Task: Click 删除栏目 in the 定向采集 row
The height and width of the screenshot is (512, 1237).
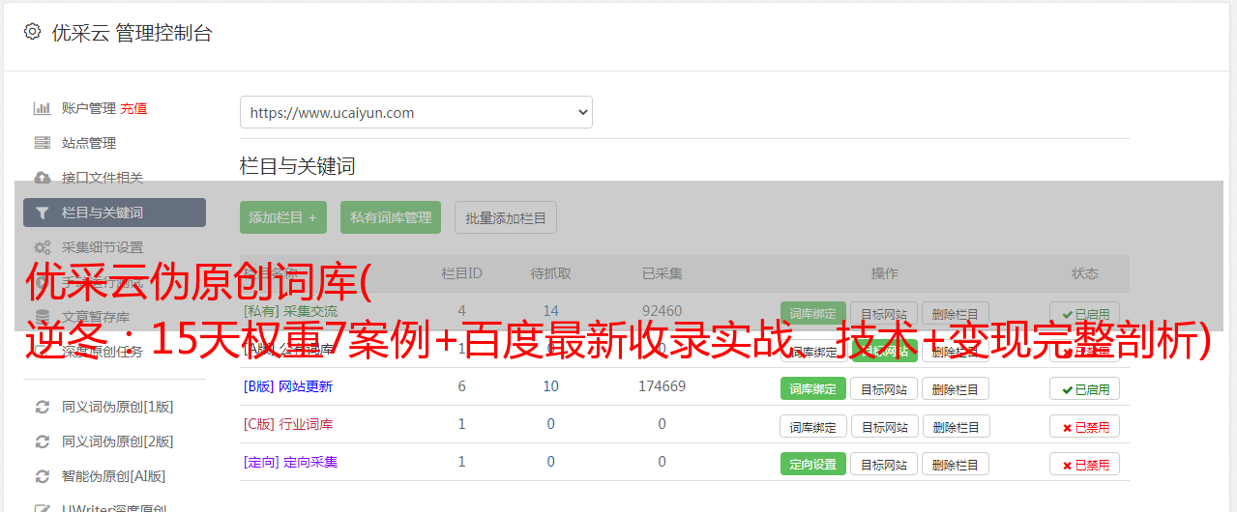Action: [x=956, y=464]
